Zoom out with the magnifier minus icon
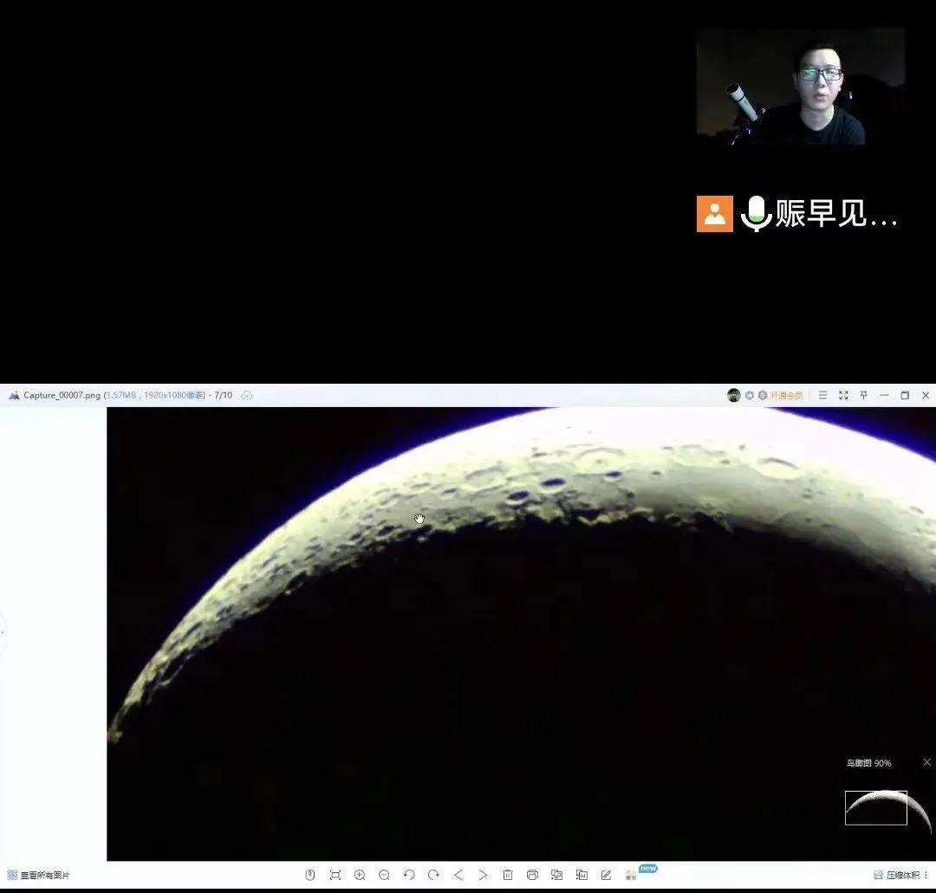Viewport: 936px width, 893px height. pyautogui.click(x=384, y=875)
